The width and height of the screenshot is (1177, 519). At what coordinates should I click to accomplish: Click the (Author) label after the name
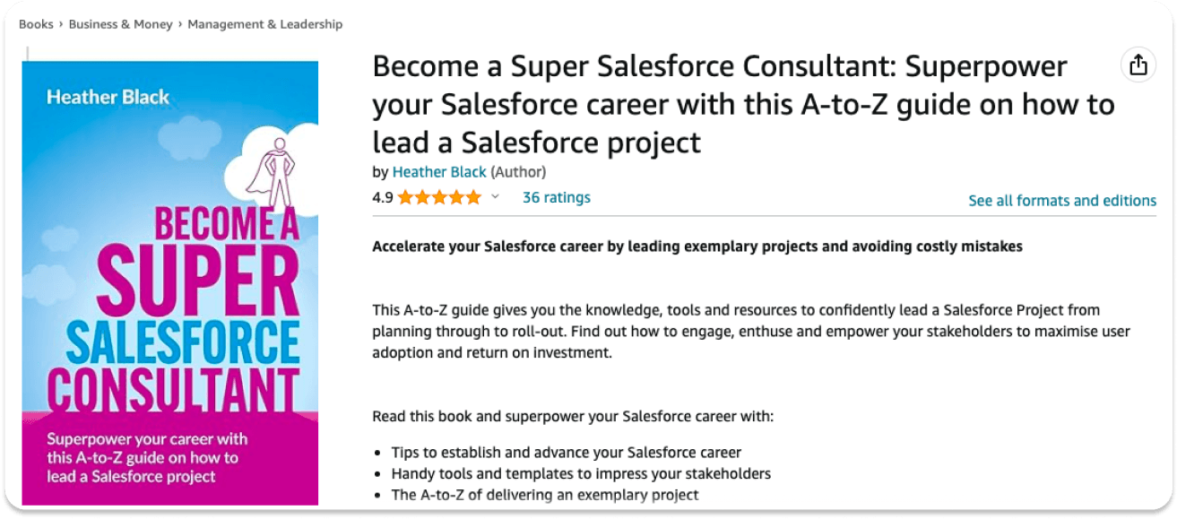[x=518, y=172]
